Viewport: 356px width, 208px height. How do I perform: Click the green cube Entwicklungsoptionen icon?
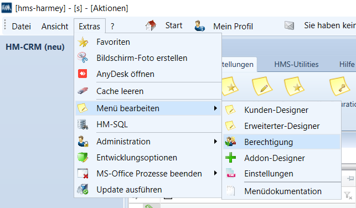pos(82,157)
